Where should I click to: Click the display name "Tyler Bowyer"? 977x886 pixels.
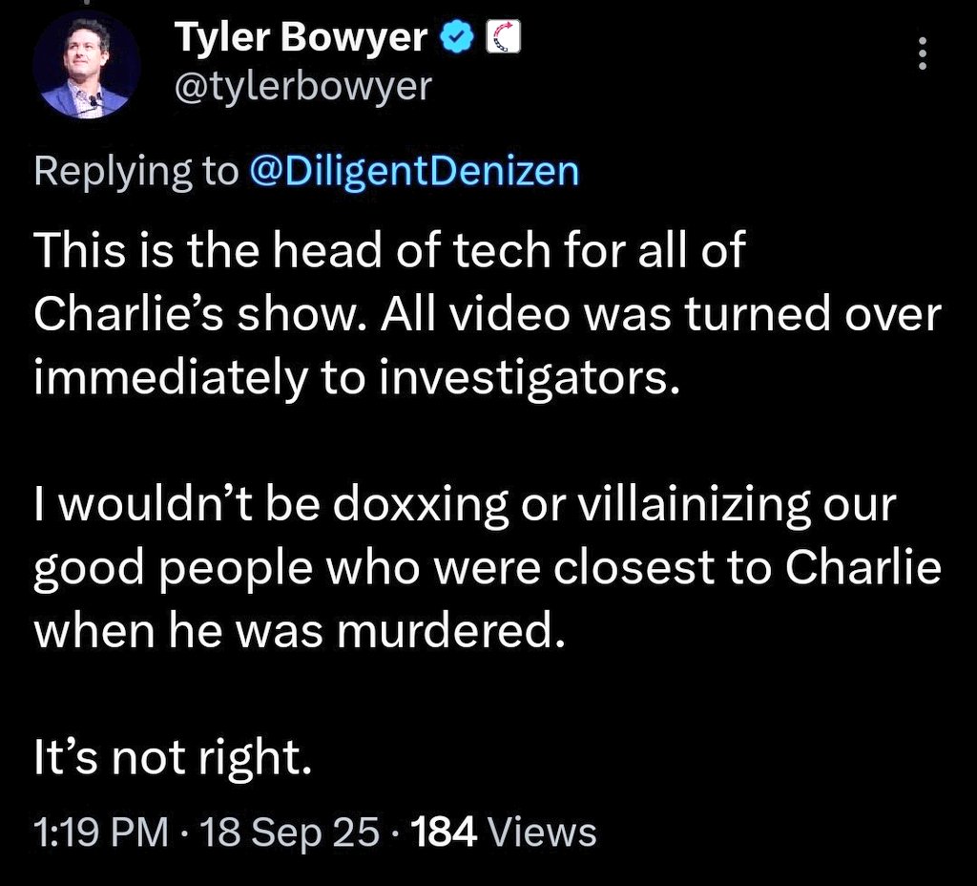pyautogui.click(x=301, y=38)
